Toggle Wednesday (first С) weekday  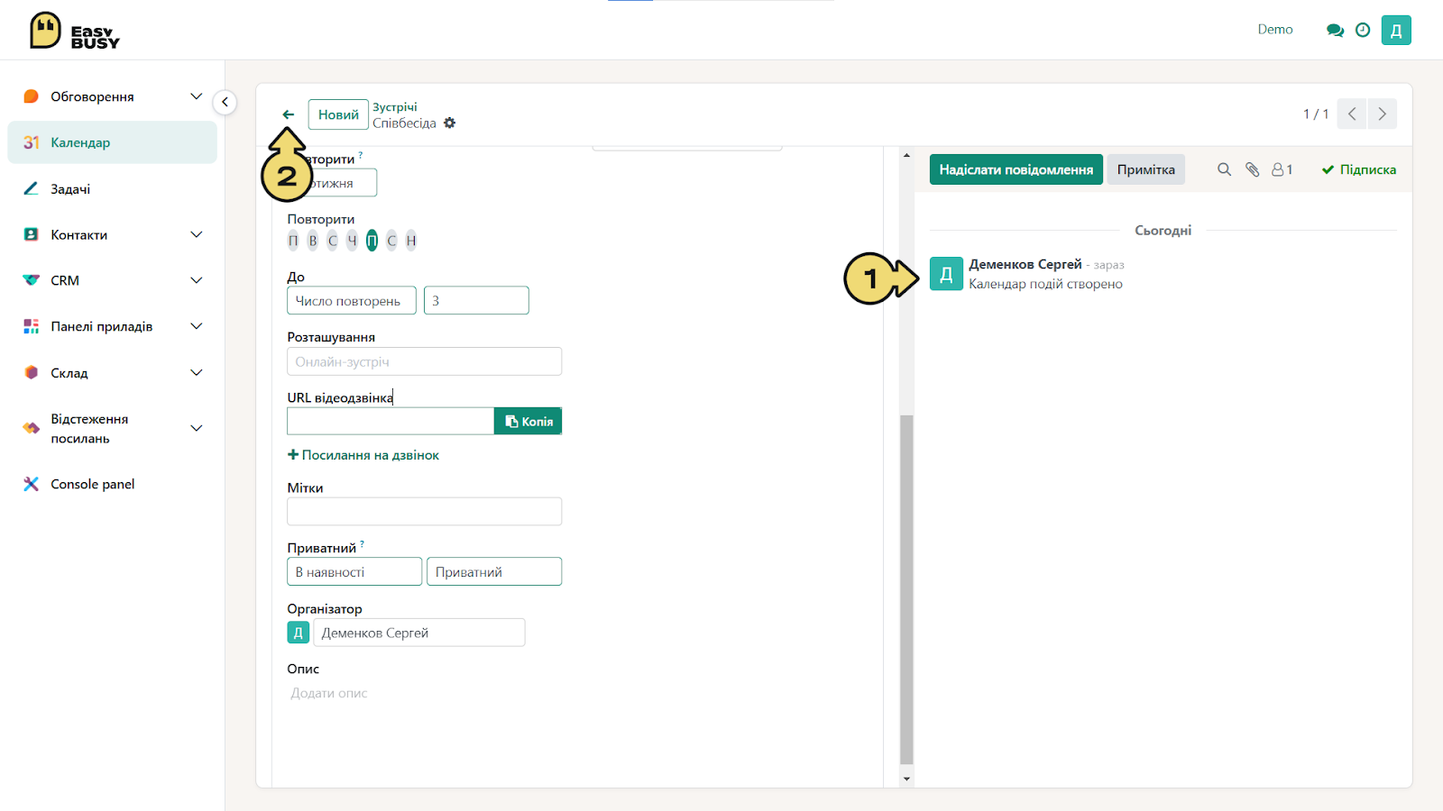click(x=333, y=241)
